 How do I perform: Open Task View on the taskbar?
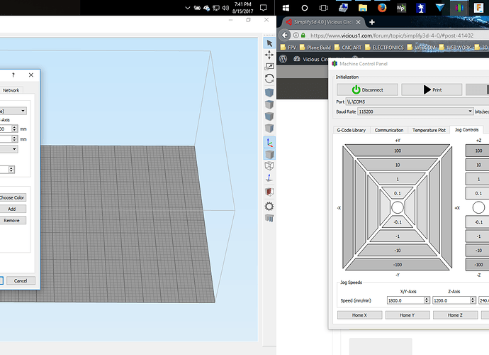(324, 8)
